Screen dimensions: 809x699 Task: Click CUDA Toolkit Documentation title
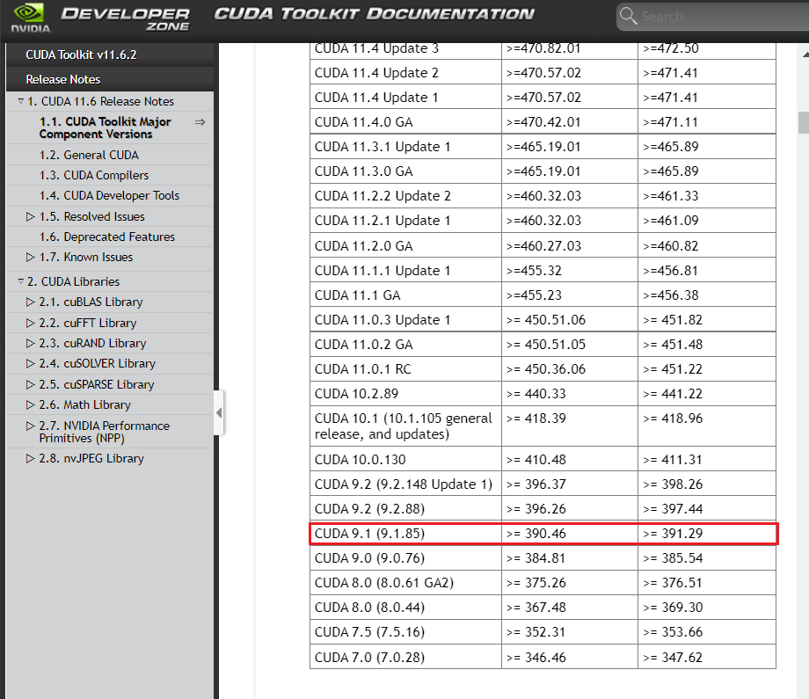(x=374, y=14)
